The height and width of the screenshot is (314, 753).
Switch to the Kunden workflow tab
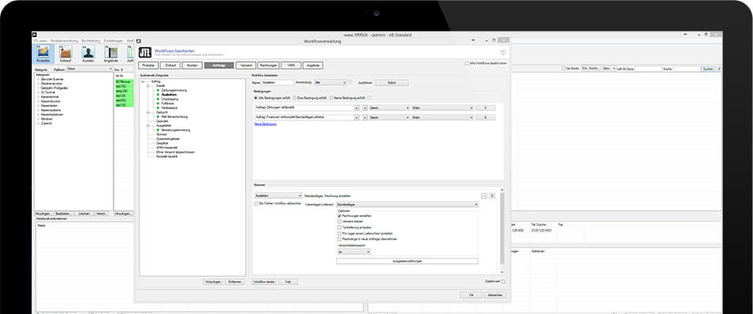192,66
